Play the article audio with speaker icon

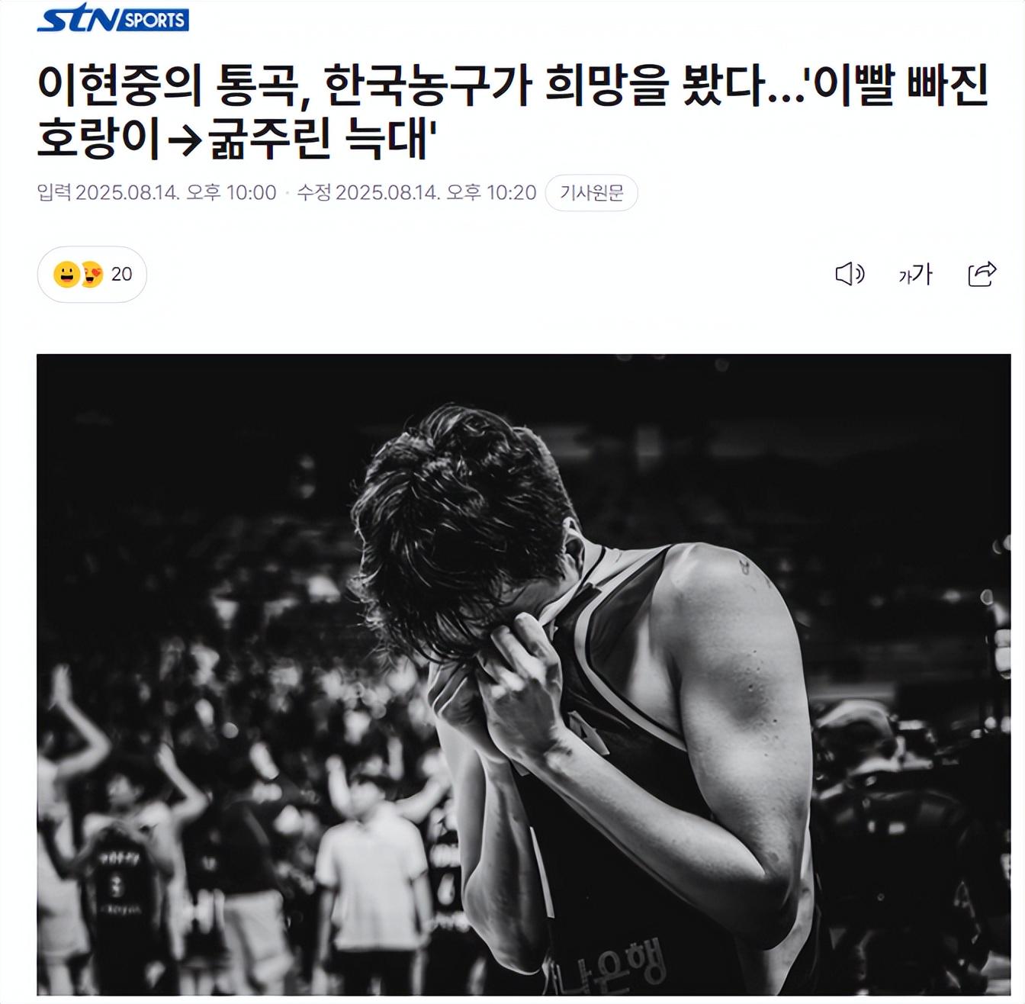point(850,274)
